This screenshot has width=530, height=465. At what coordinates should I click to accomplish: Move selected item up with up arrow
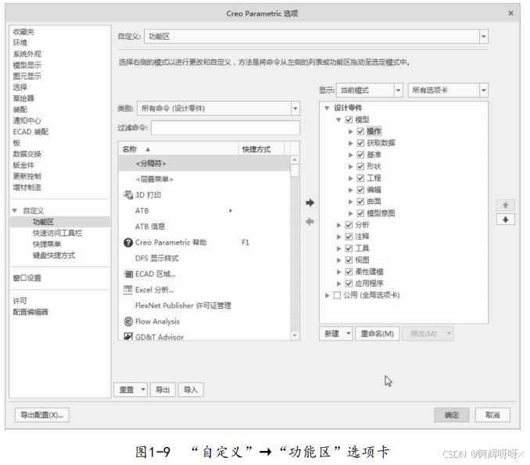[x=505, y=205]
